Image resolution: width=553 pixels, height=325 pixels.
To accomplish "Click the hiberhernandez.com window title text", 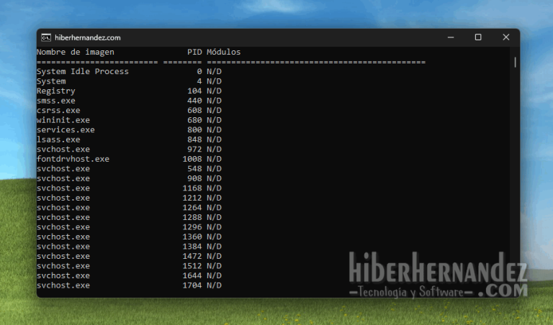I will [88, 37].
